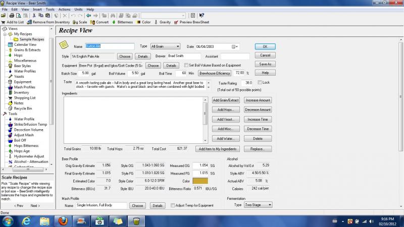
Task: Click the Save As button
Action: pyautogui.click(x=265, y=64)
